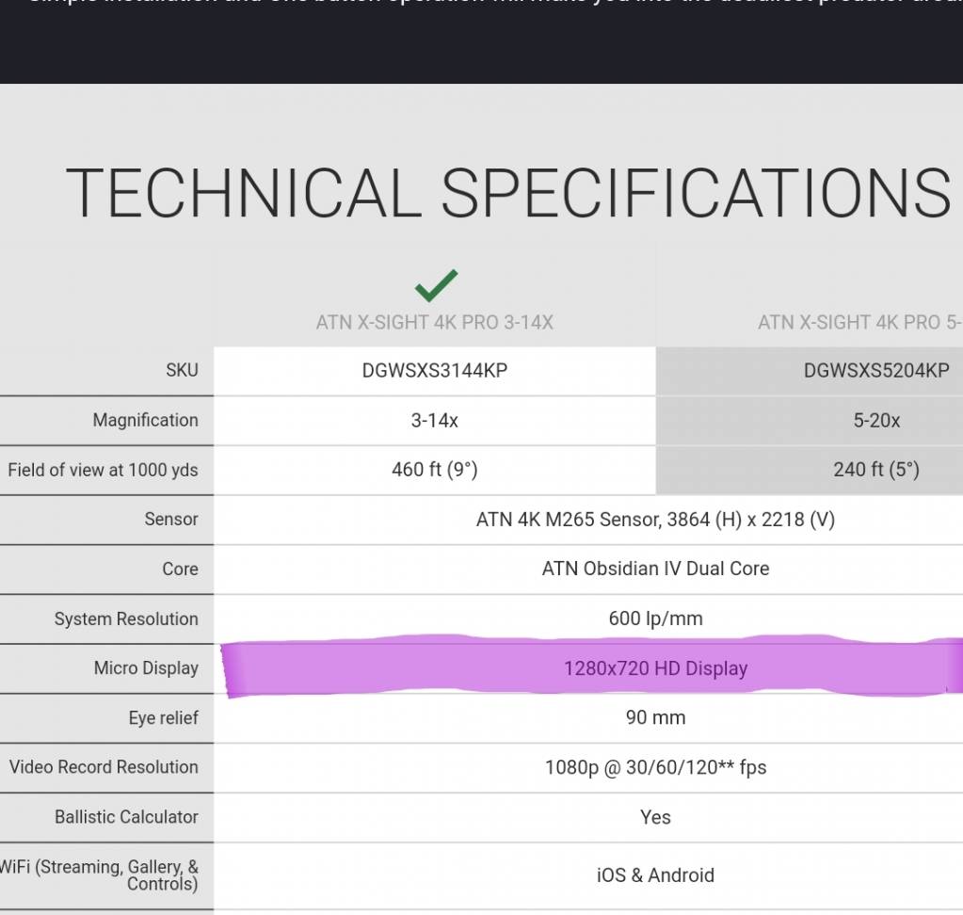This screenshot has height=915, width=963.
Task: Click the Core row label
Action: point(180,569)
